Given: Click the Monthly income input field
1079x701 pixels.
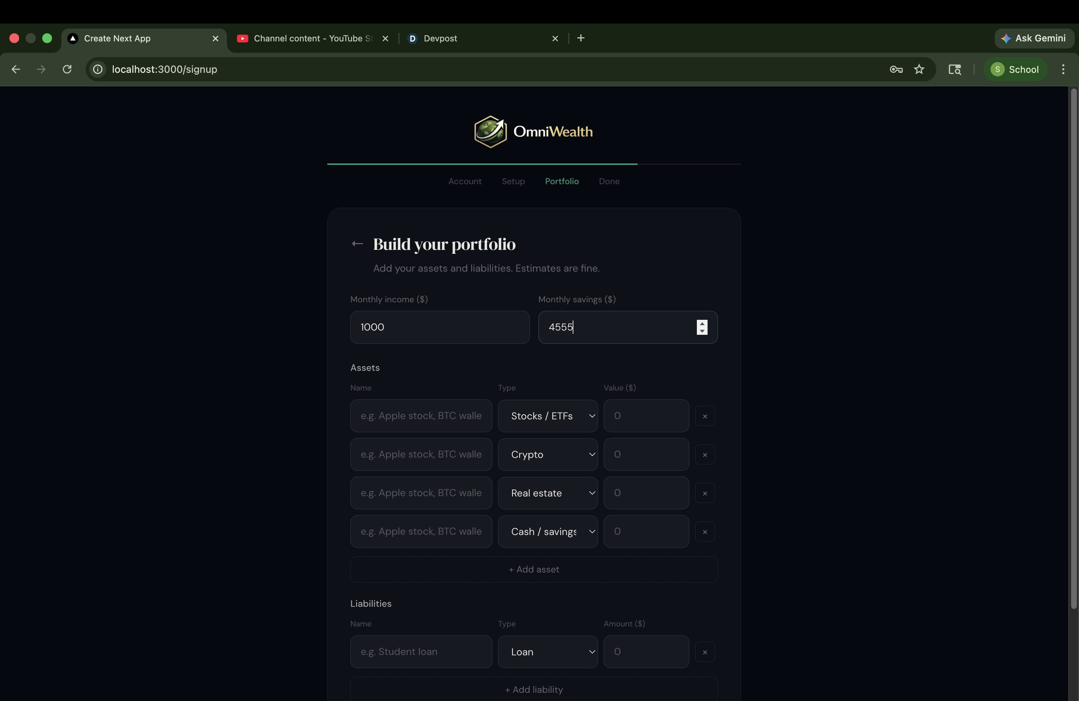Looking at the screenshot, I should click(439, 327).
